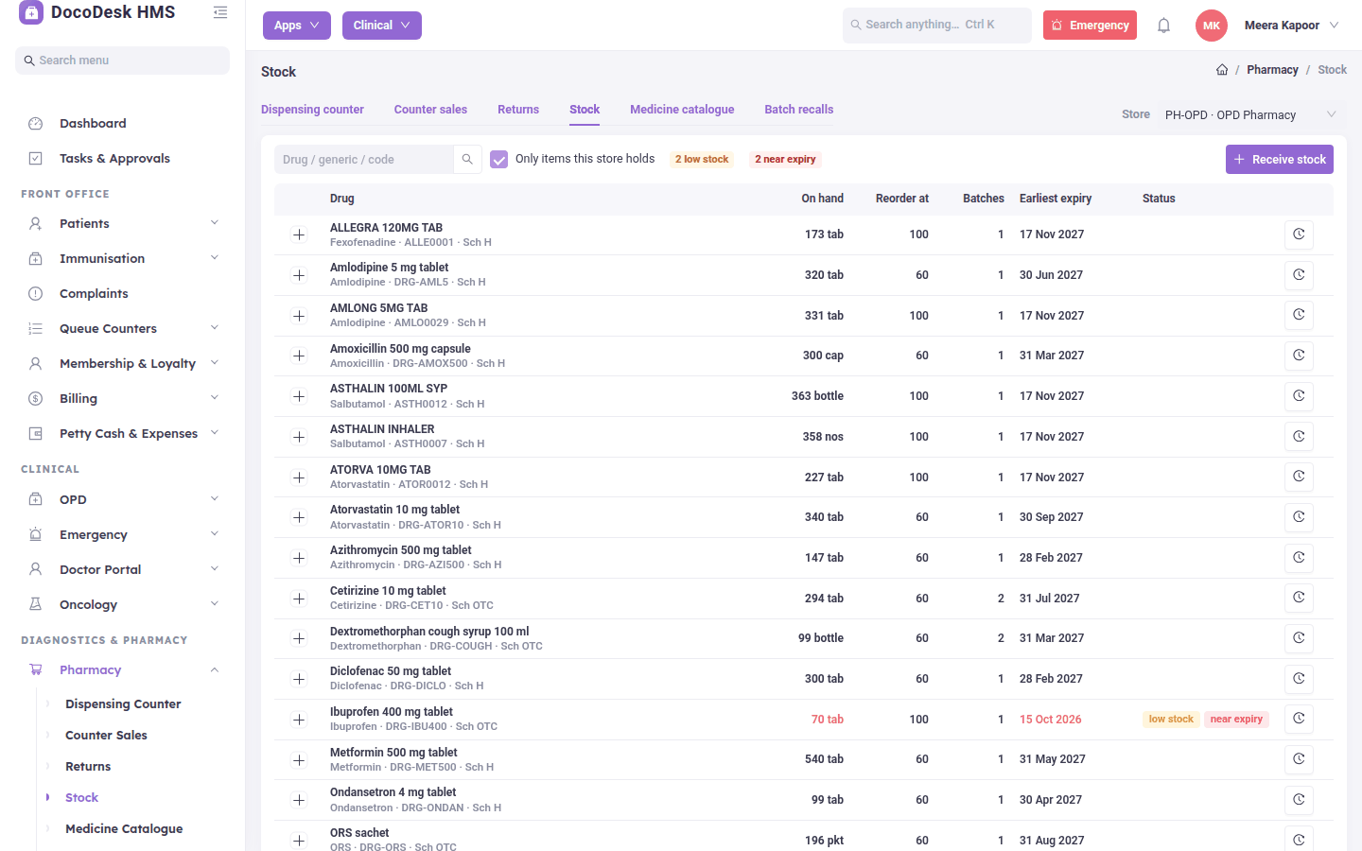View history for ASTHALIN INHALER
Screen dimensions: 1362x851
click(x=1299, y=437)
